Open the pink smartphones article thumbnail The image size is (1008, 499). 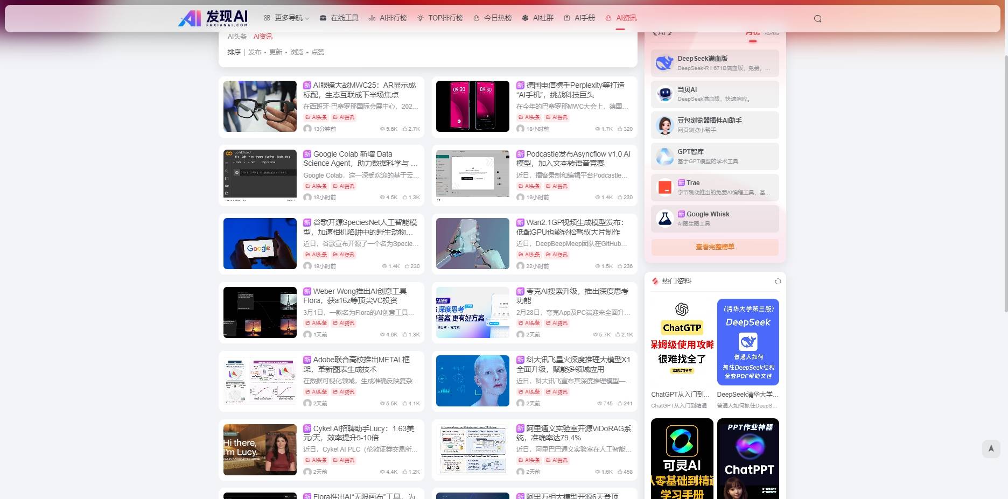click(x=473, y=106)
